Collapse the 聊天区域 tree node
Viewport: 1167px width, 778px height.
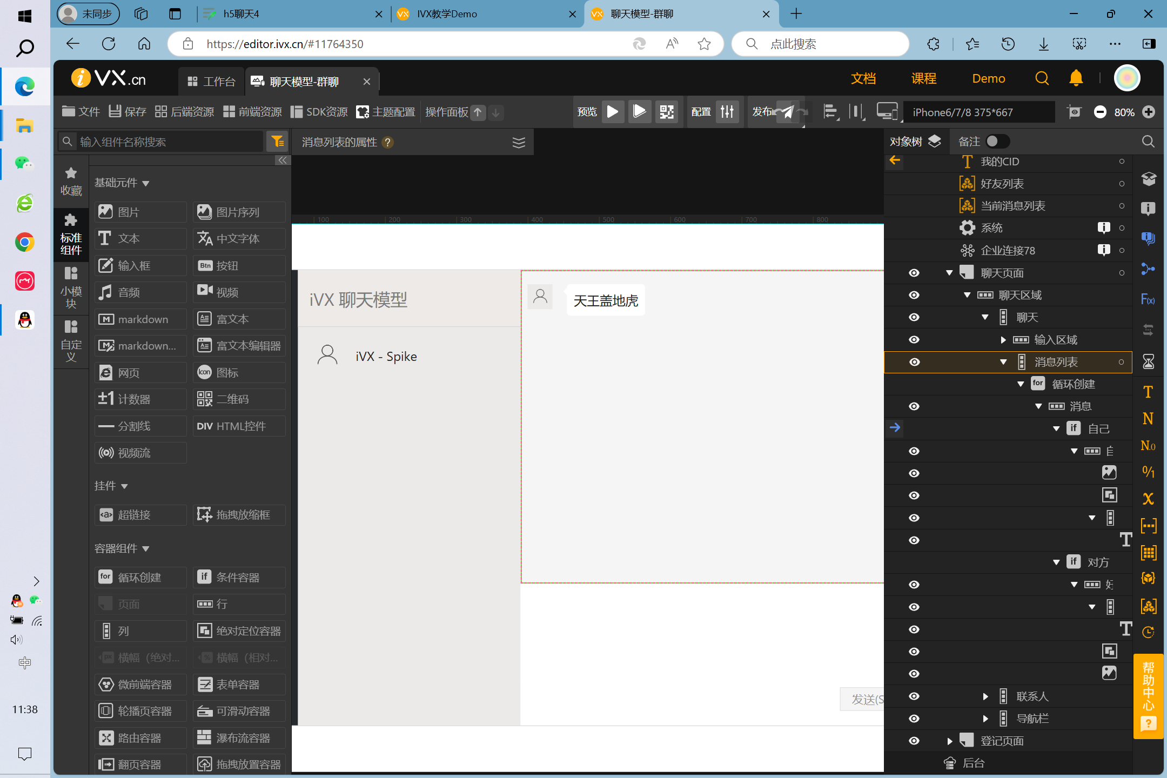[x=967, y=295]
